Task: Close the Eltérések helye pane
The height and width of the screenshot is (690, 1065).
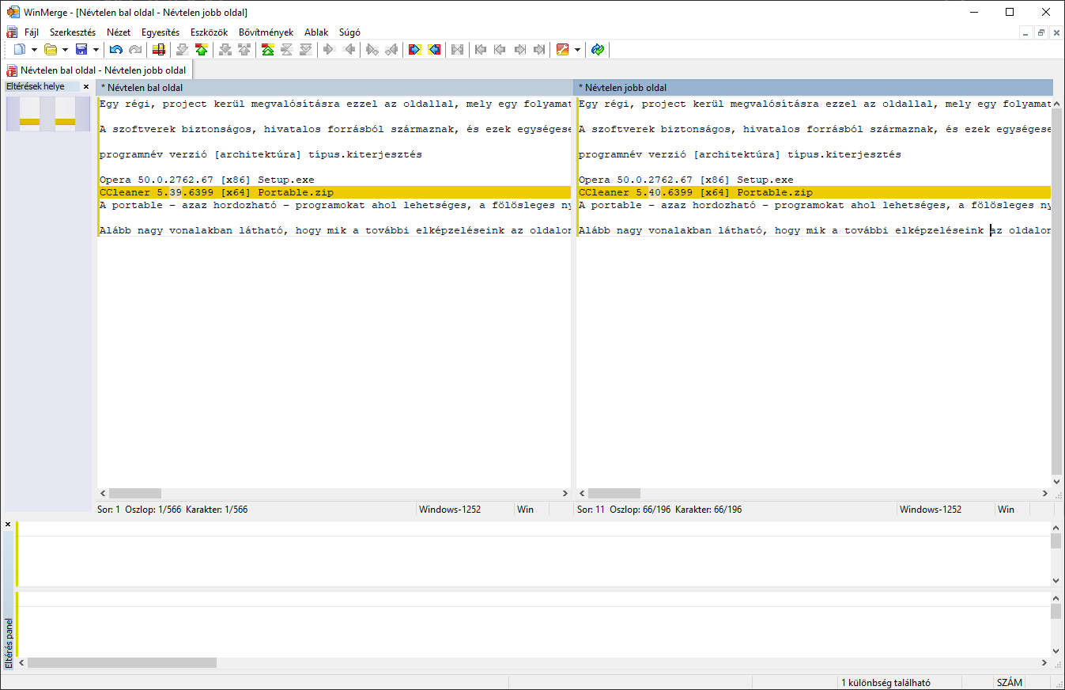Action: click(86, 87)
